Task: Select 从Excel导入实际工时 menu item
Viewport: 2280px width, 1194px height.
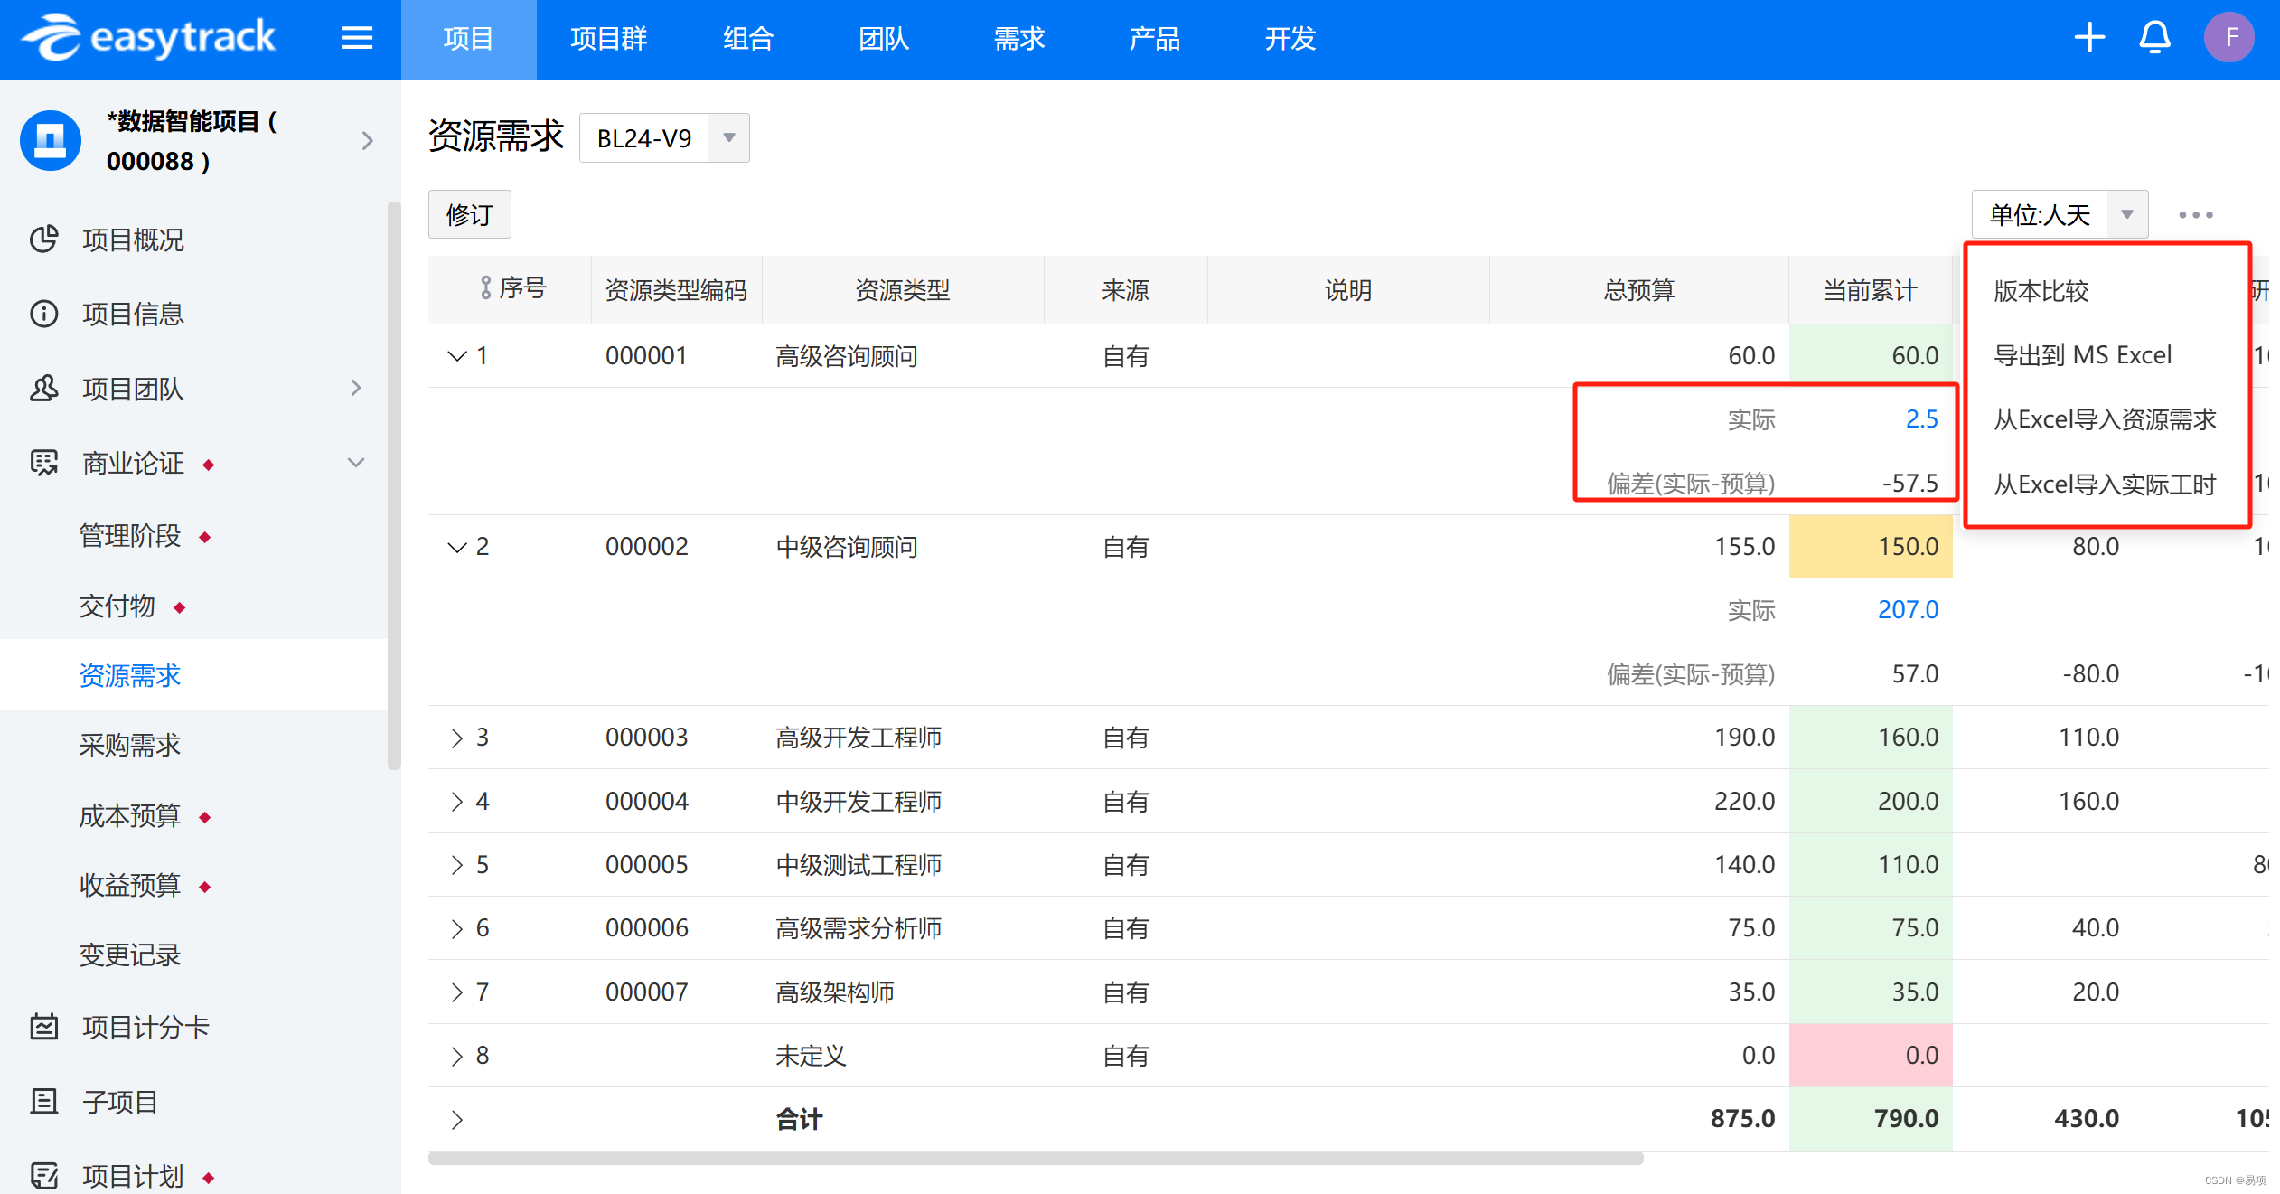Action: click(2105, 484)
